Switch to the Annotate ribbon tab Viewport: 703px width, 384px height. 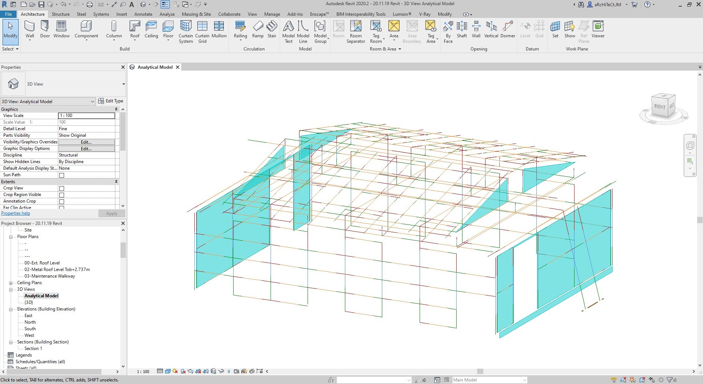(143, 14)
